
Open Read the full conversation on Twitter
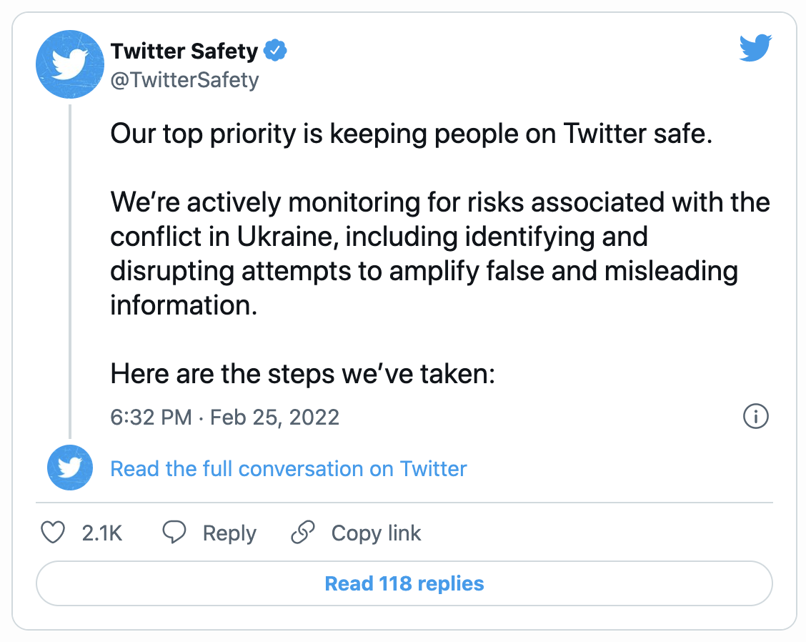(x=289, y=469)
